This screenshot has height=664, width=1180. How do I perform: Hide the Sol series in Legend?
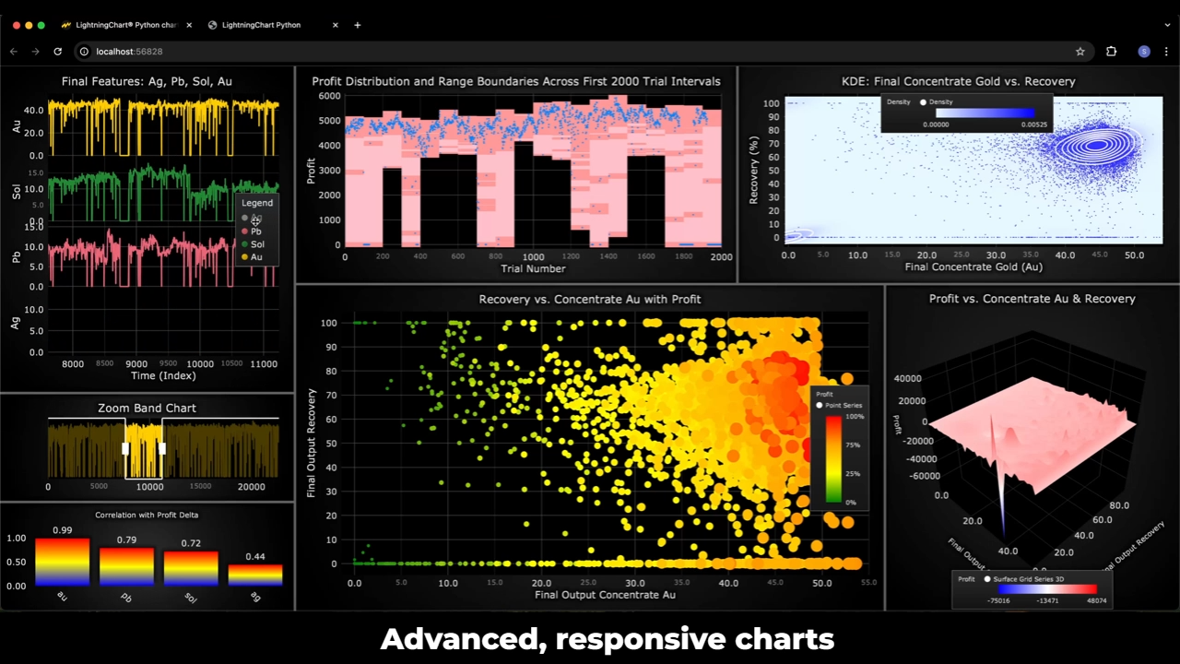point(253,244)
